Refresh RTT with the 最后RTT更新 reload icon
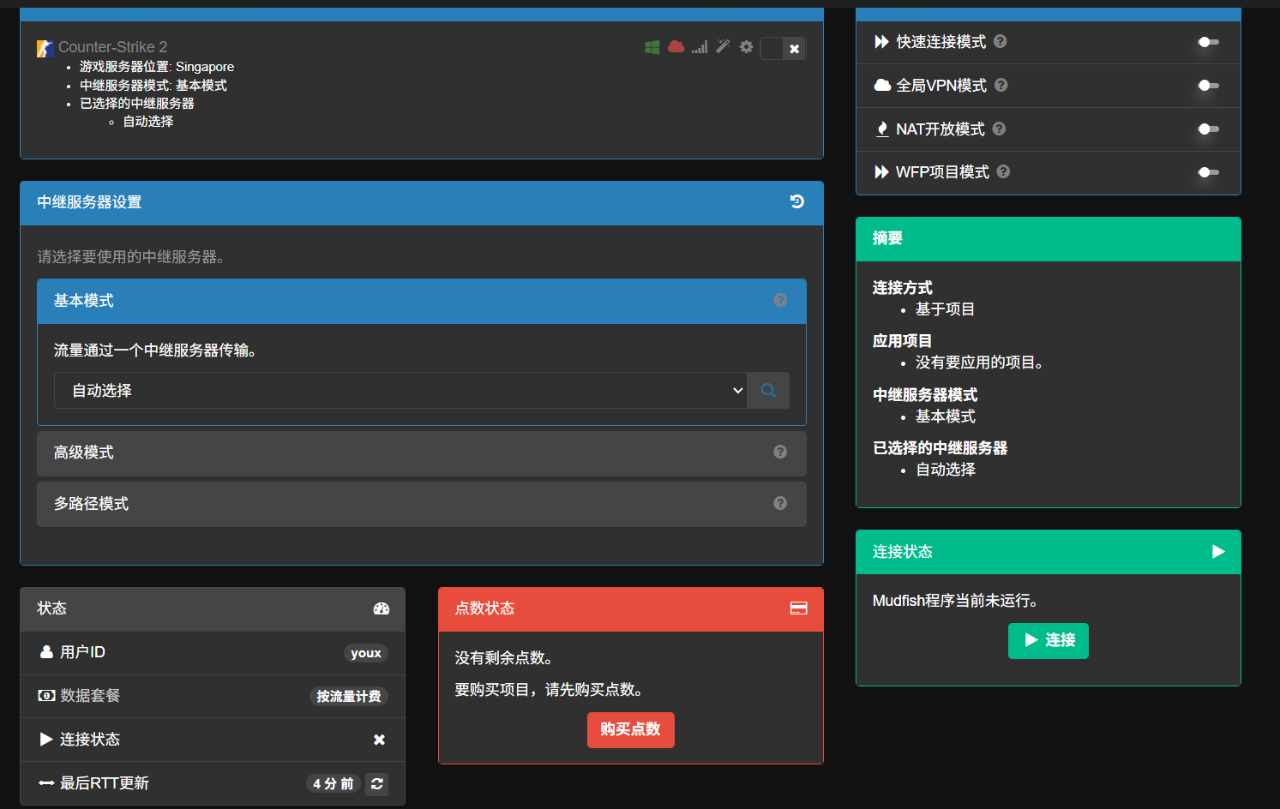The width and height of the screenshot is (1280, 809). [x=376, y=784]
